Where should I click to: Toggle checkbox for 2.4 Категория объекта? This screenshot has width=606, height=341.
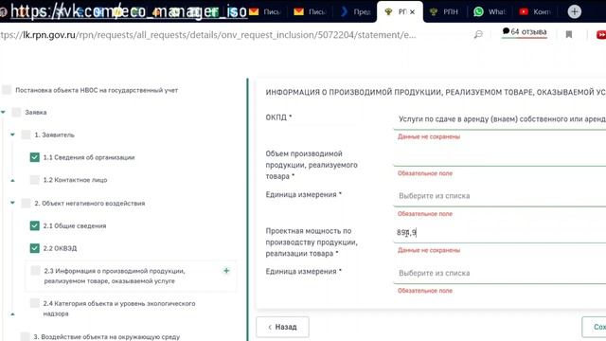pos(34,303)
